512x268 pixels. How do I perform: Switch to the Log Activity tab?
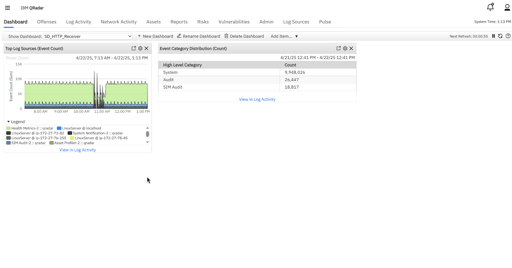(x=79, y=22)
